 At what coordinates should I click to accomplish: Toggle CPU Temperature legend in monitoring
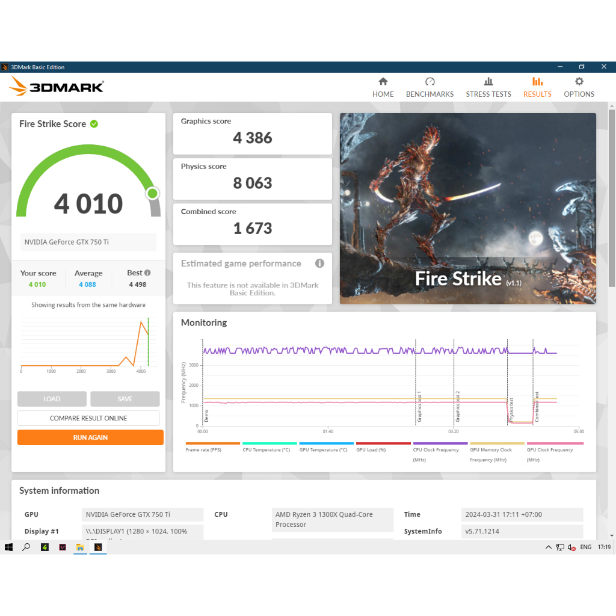click(x=266, y=450)
